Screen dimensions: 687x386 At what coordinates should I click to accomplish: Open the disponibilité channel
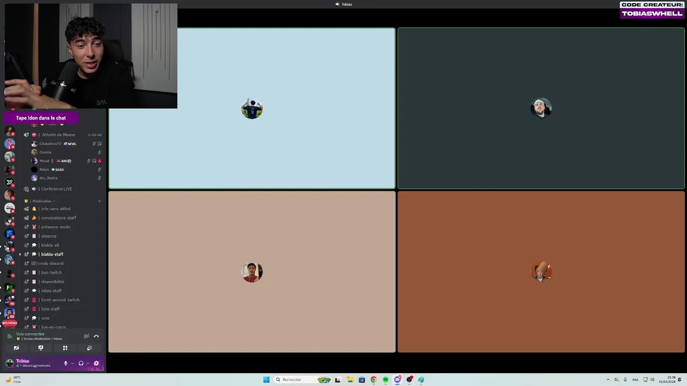coord(62,281)
